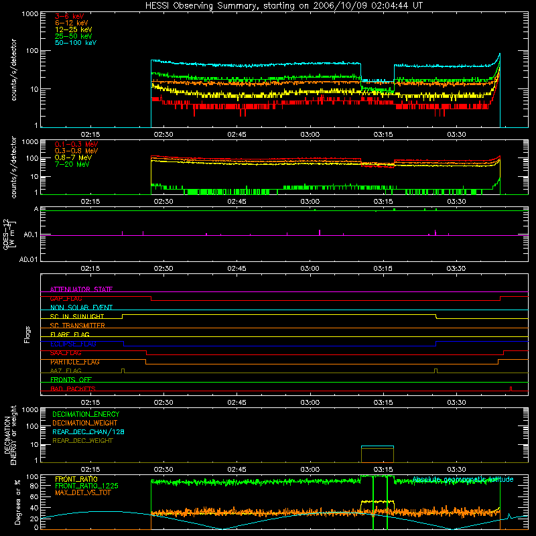The image size is (536, 536).
Task: Click the counts/s/detector title of the keV panel
Action: pos(13,70)
